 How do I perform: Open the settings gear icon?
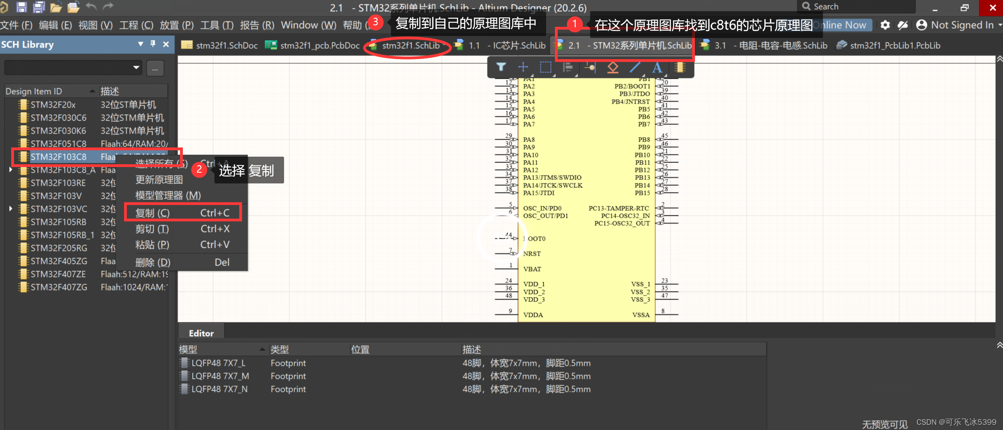point(885,25)
